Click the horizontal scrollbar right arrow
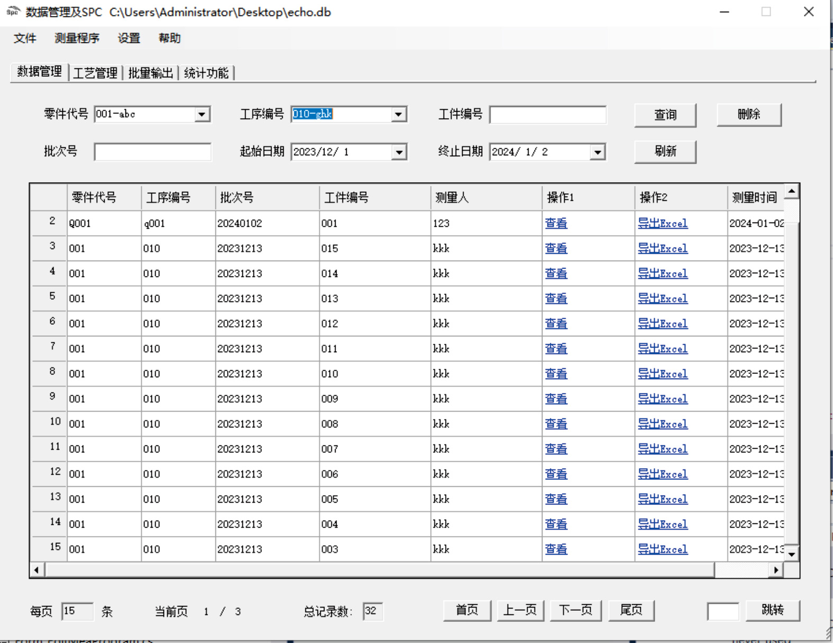 coord(776,570)
